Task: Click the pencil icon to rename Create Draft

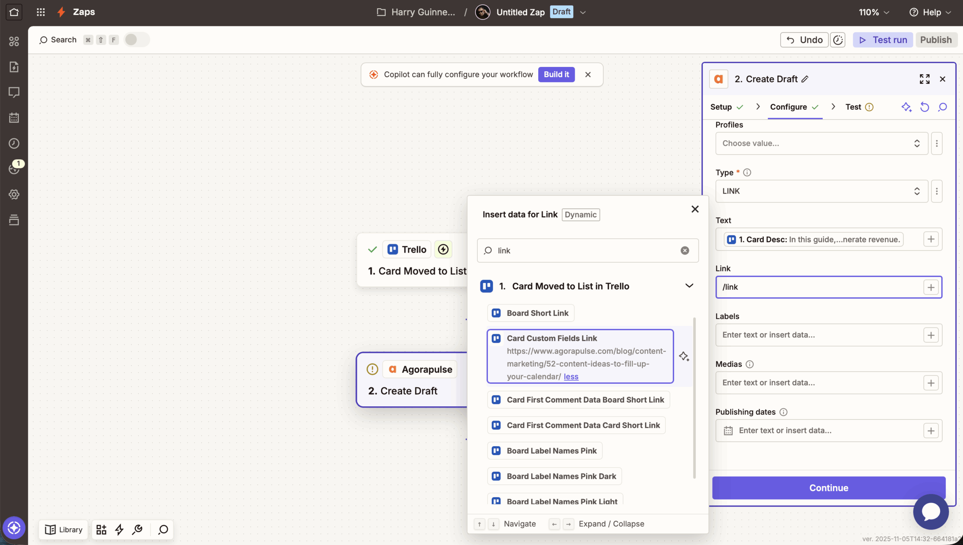Action: click(805, 79)
